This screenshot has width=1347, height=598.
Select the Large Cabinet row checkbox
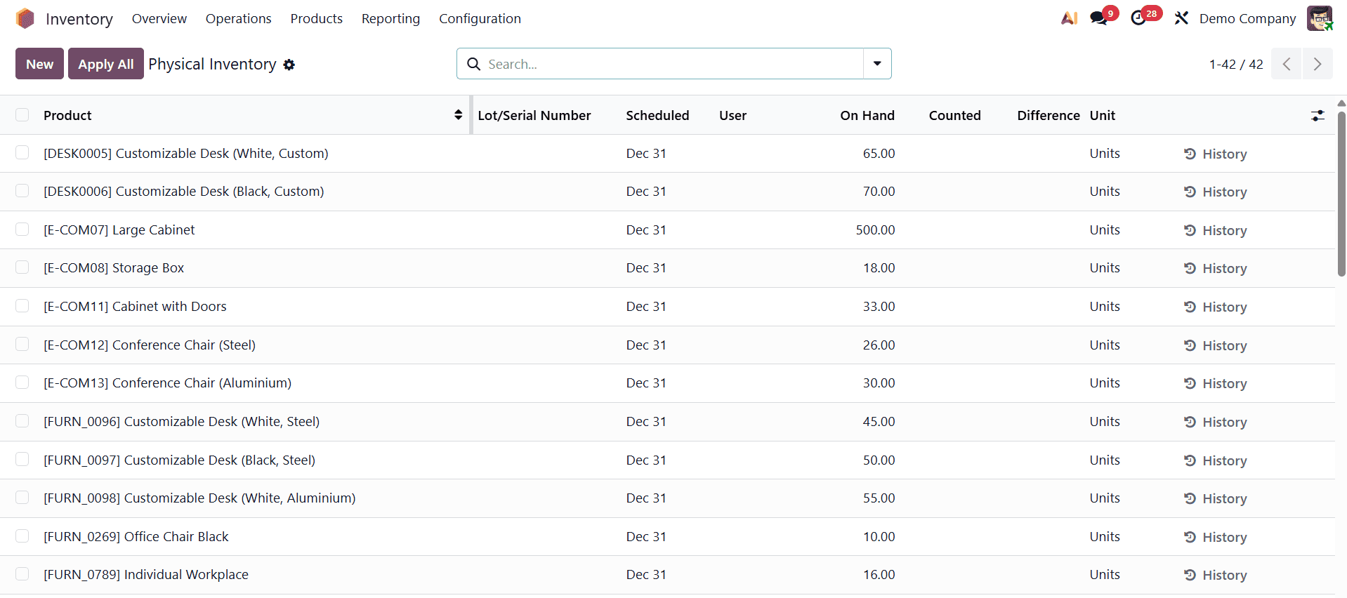[22, 230]
